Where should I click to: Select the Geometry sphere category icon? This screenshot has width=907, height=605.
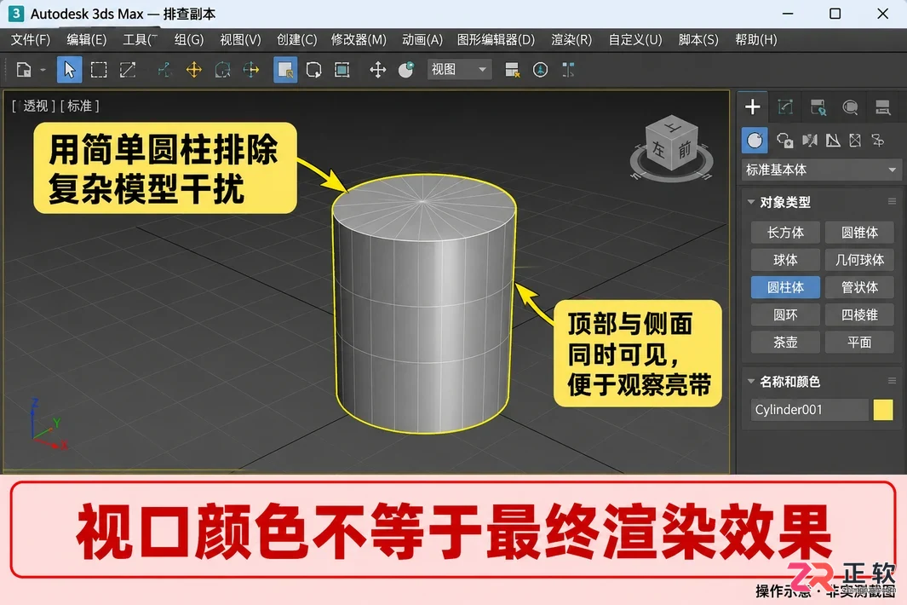[755, 140]
